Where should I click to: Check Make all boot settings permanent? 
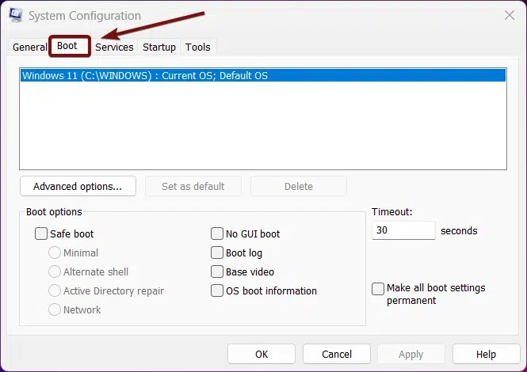click(x=378, y=289)
